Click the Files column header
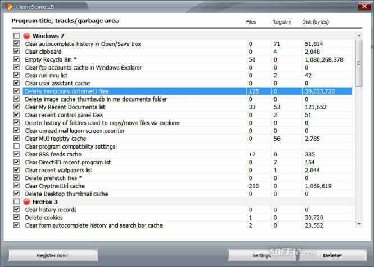Viewport: 374px width, 267px height. pyautogui.click(x=251, y=22)
